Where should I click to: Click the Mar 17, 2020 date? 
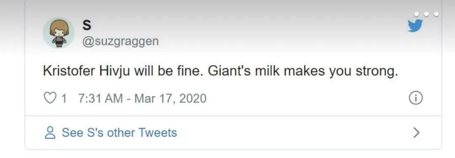point(171,98)
